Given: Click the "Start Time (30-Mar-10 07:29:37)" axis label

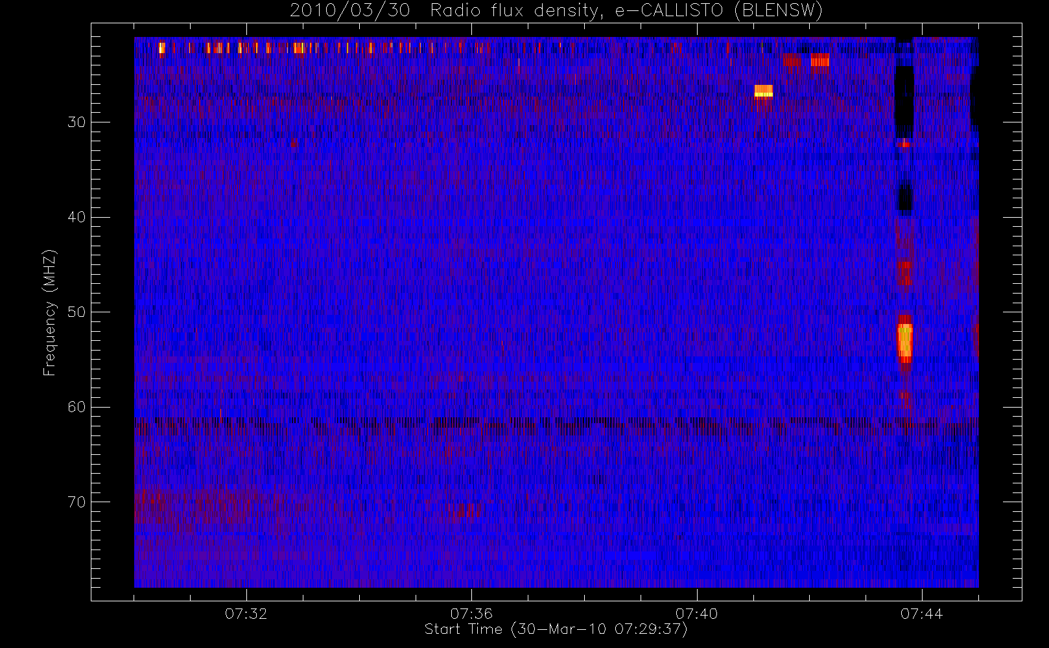Looking at the screenshot, I should (556, 629).
